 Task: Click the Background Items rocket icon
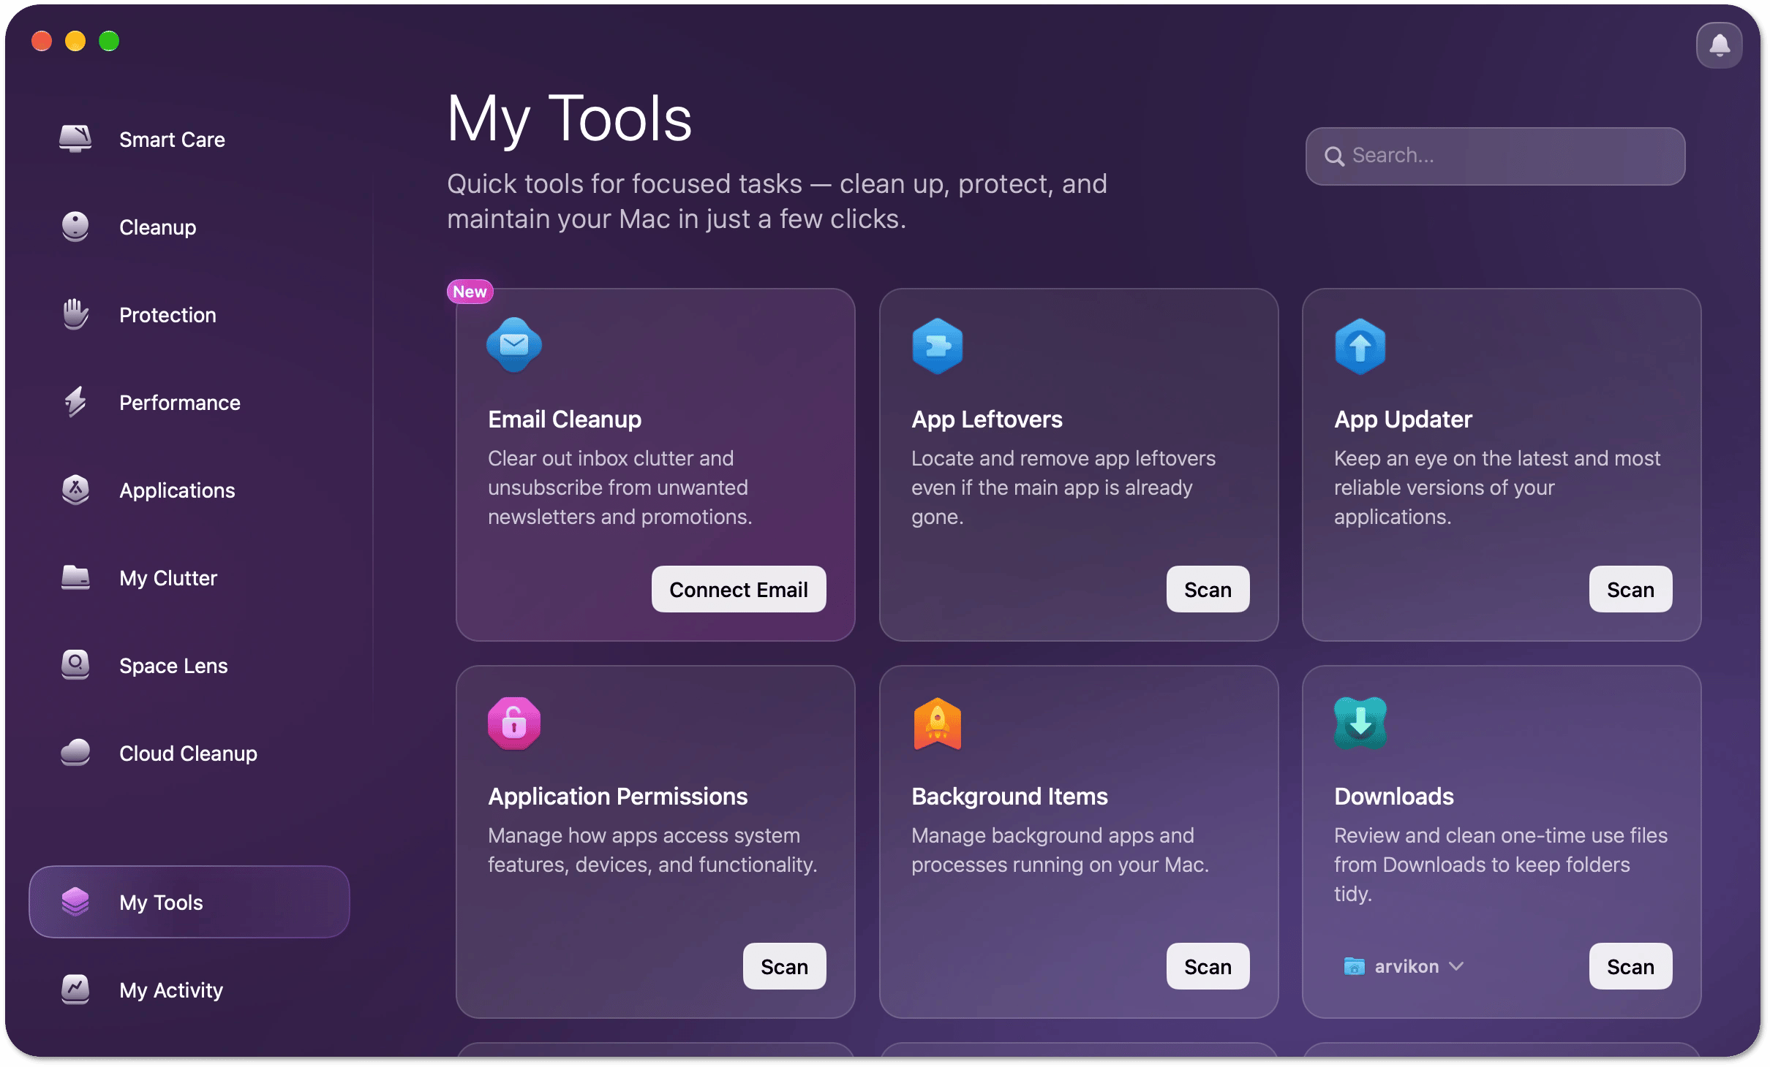coord(937,724)
